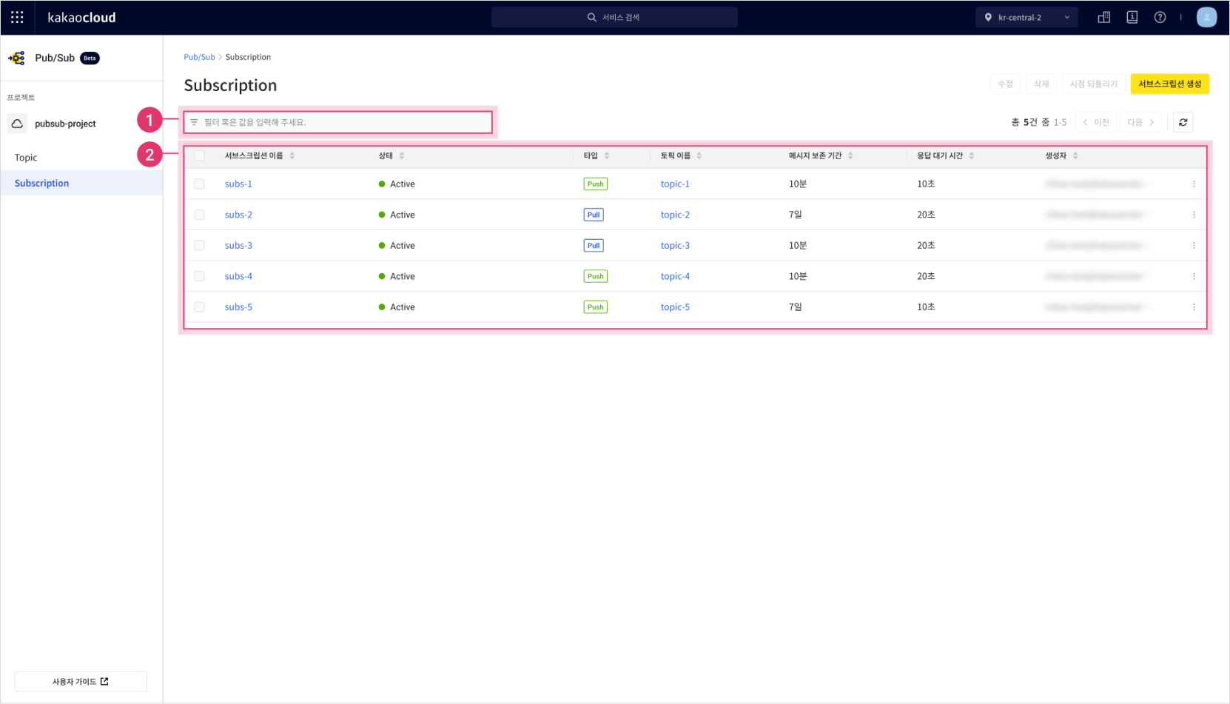Click the Pub/Sub breadcrumb link

point(199,57)
